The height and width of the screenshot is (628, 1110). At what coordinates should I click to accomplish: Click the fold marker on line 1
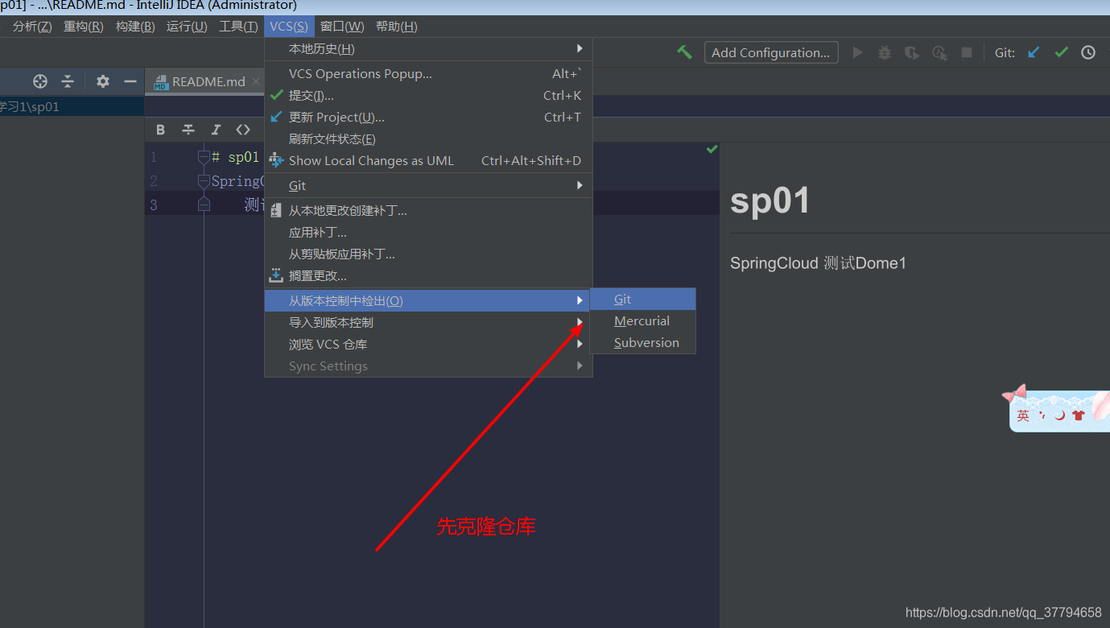(x=204, y=157)
